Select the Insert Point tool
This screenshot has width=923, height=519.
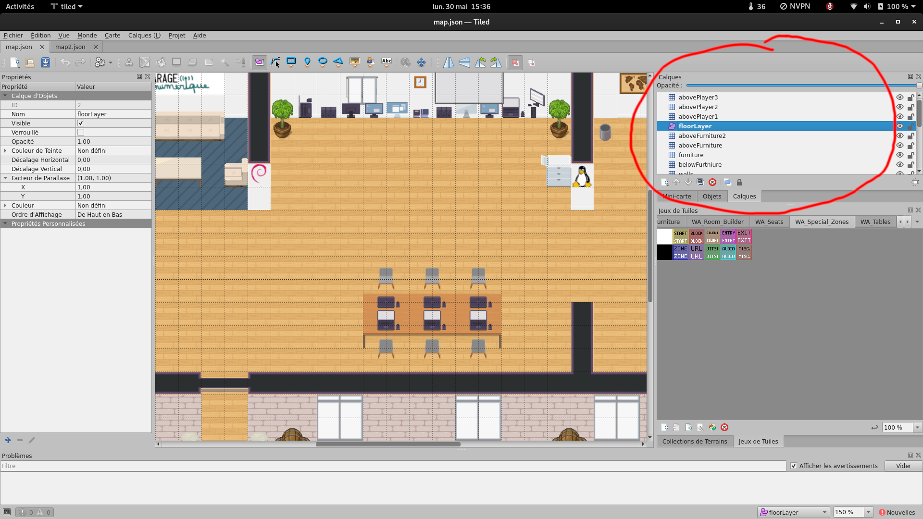pos(307,62)
